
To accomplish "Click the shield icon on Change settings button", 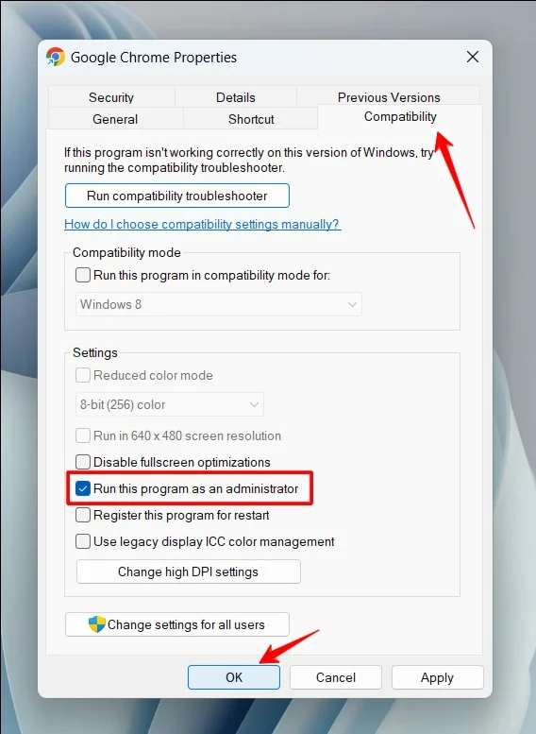I will [97, 624].
